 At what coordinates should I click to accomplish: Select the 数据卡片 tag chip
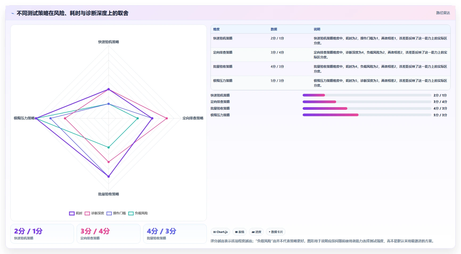pyautogui.click(x=276, y=232)
